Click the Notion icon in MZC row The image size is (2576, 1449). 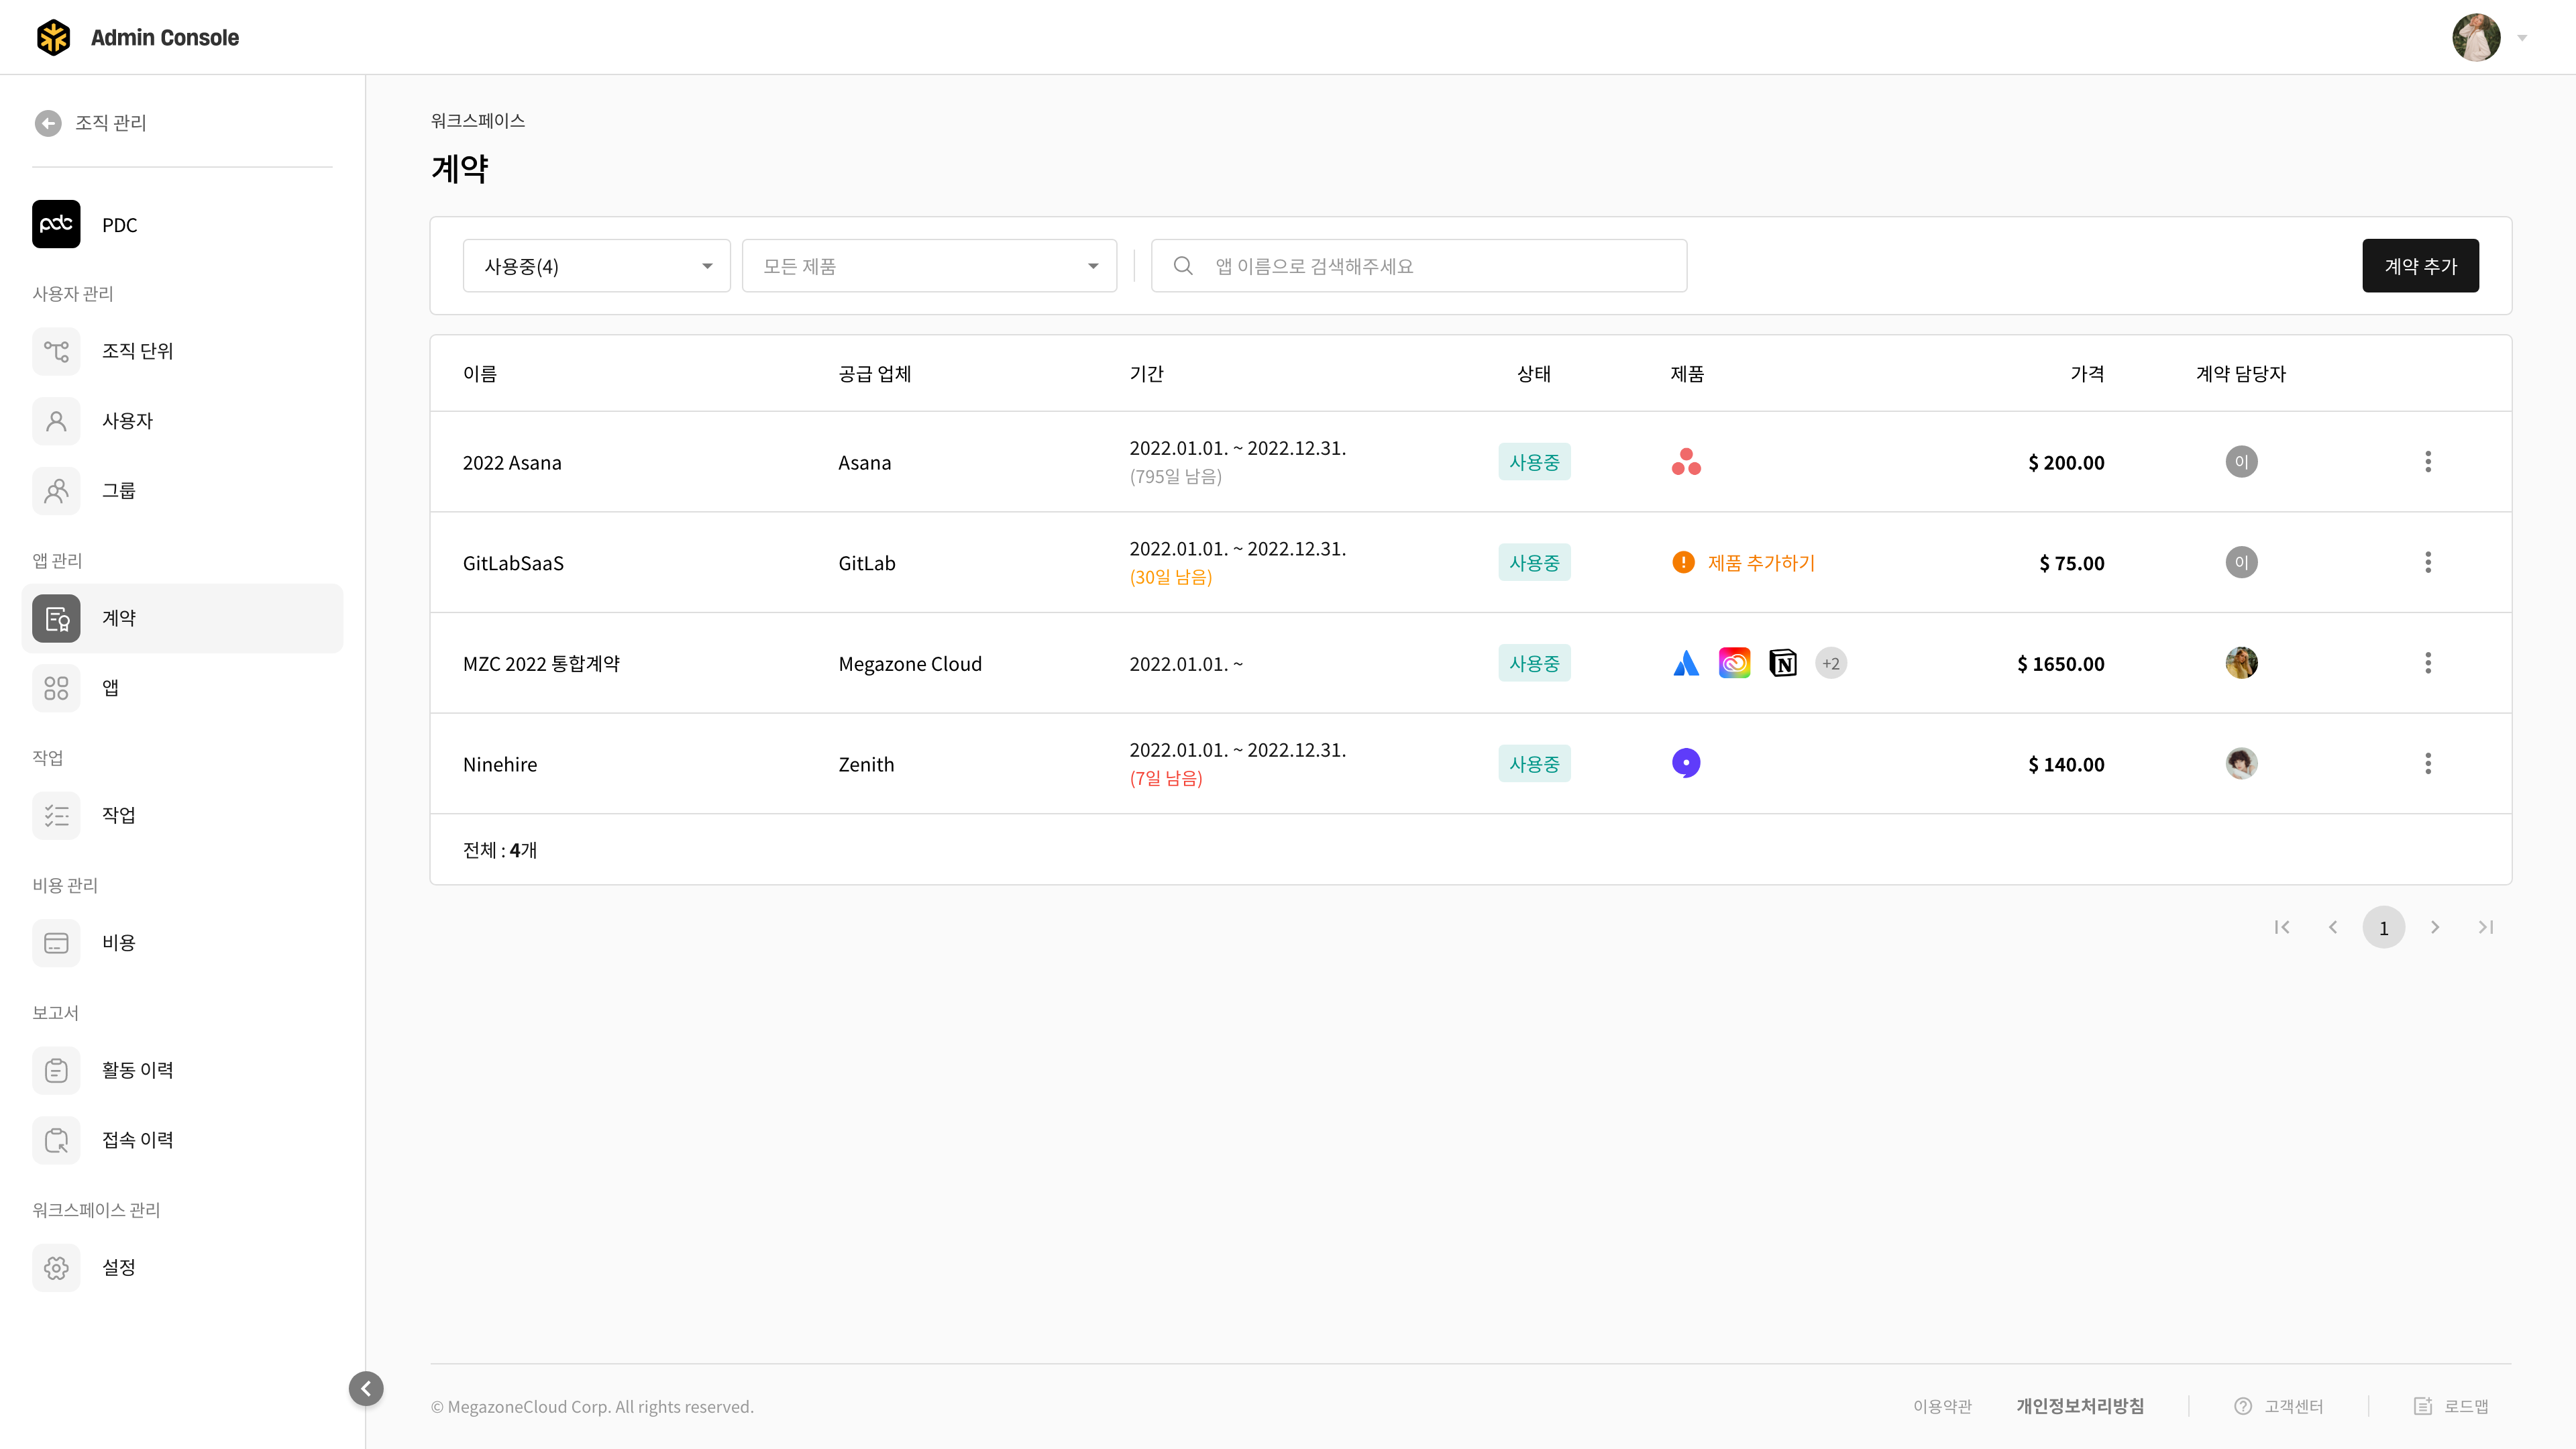coord(1783,663)
